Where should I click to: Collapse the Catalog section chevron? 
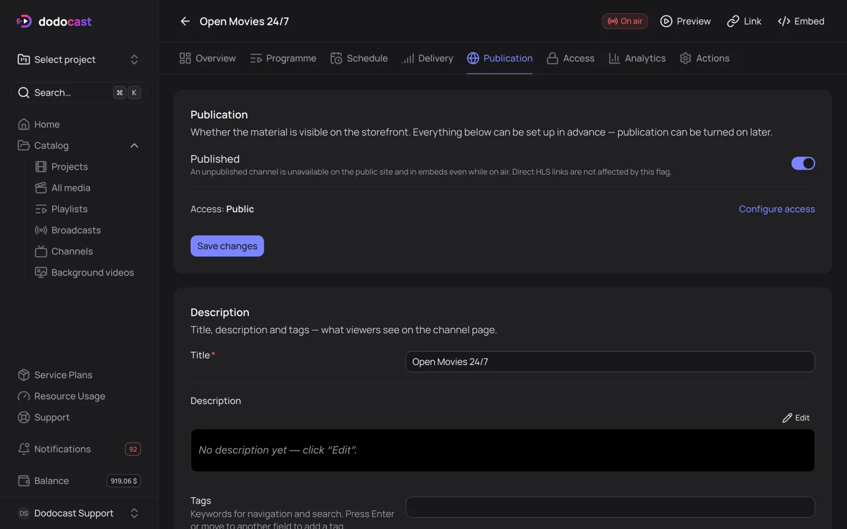tap(134, 145)
